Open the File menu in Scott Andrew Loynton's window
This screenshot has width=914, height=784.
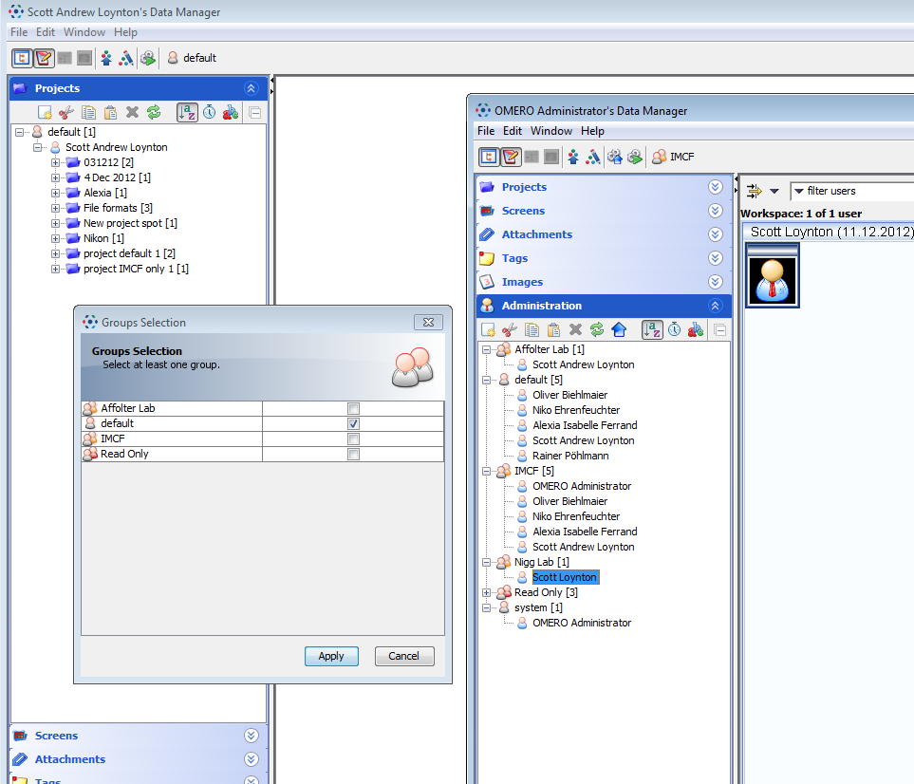19,32
